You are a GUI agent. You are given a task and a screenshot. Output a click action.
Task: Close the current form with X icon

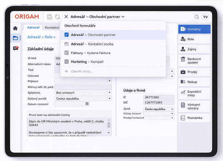point(66,17)
